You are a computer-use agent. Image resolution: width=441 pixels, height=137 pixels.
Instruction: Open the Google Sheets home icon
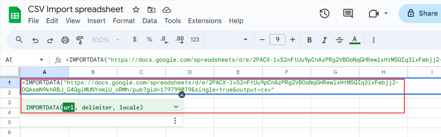click(x=15, y=15)
